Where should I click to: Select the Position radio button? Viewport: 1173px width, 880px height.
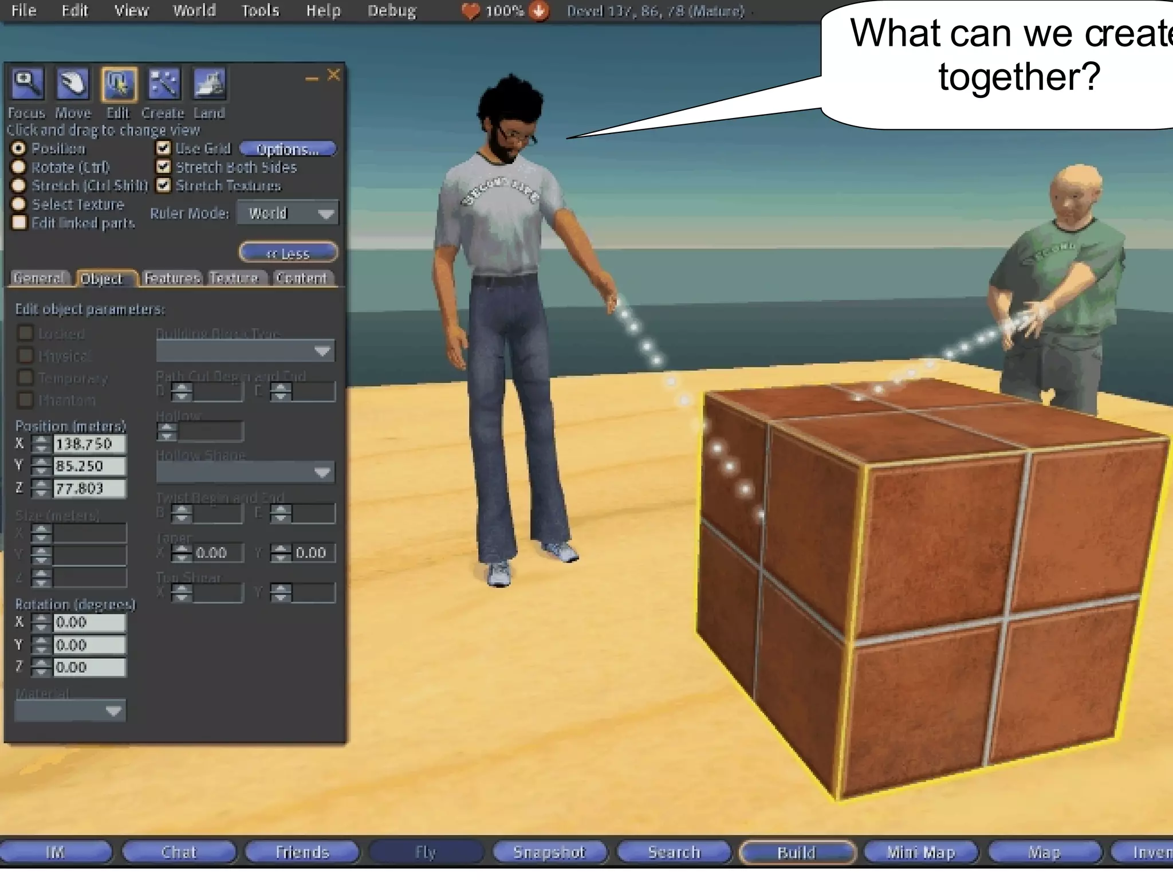19,148
